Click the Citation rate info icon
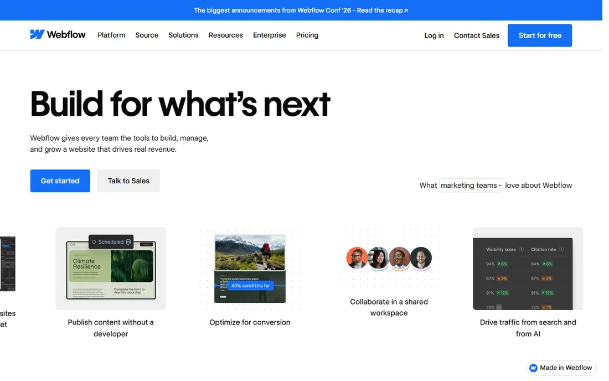Screen dimensions: 609x381 [x=561, y=249]
